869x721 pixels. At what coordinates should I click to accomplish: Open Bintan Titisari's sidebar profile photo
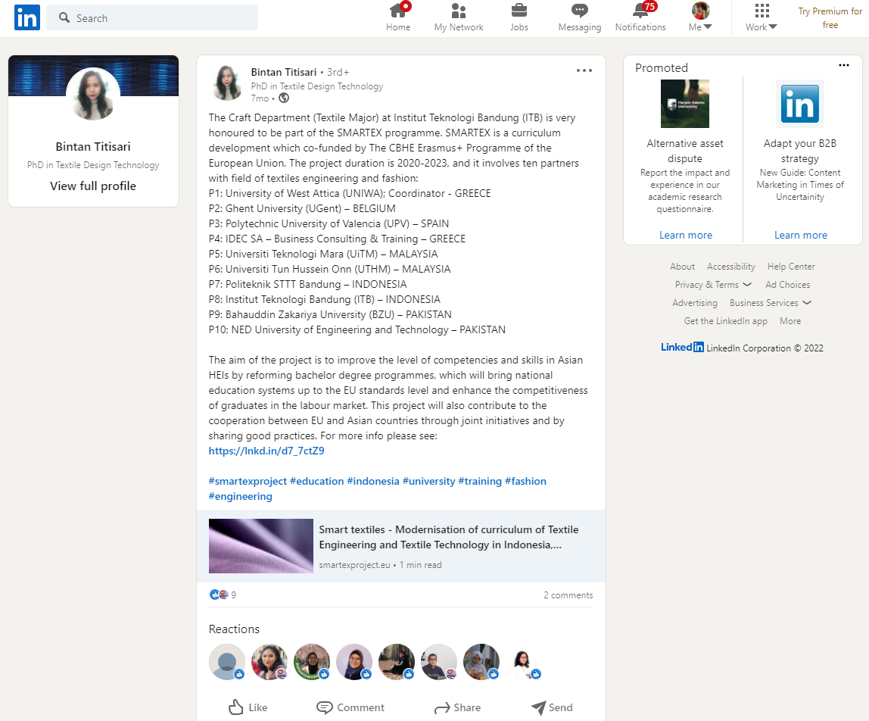[x=93, y=94]
